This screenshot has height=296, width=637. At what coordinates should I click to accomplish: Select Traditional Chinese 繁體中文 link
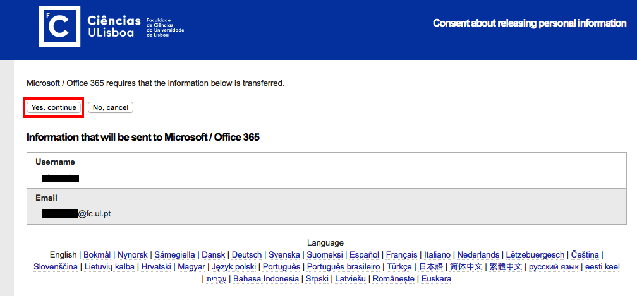[x=506, y=267]
